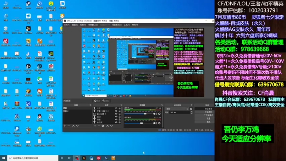Toggle visibility of the 活动 source
The height and width of the screenshot is (161, 286).
click(116, 117)
